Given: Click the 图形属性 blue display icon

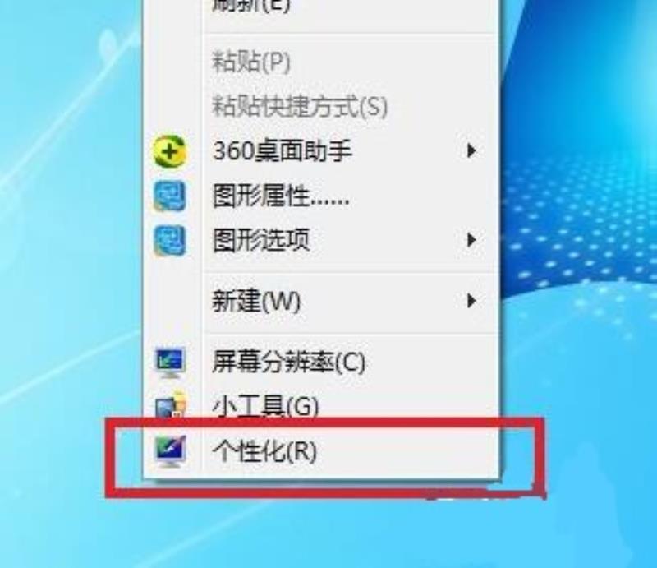Looking at the screenshot, I should point(170,196).
